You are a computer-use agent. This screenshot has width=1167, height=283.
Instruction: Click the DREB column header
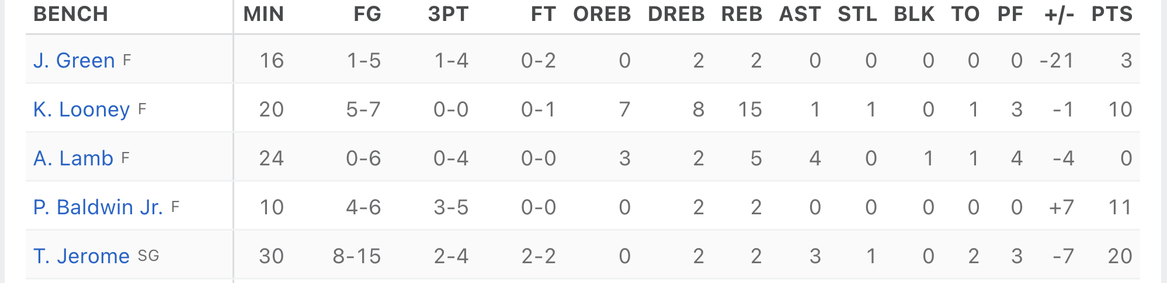[676, 14]
